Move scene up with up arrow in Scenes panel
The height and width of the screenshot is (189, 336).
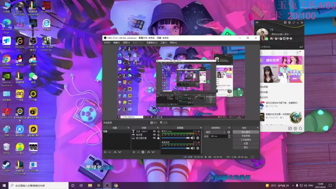[115, 152]
